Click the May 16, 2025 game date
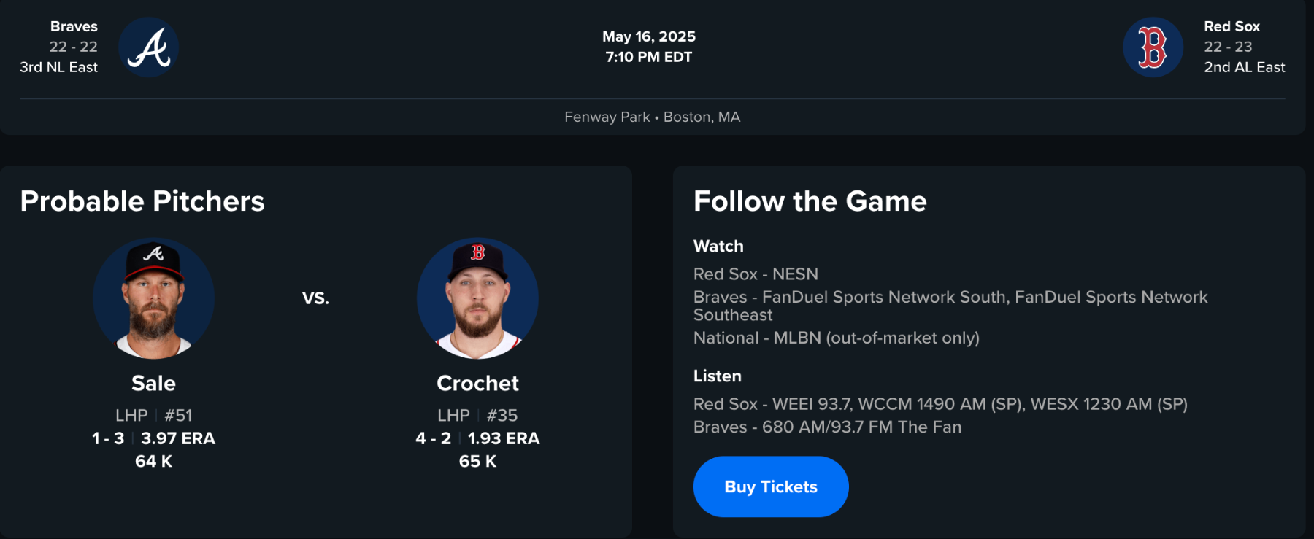The image size is (1314, 539). [x=648, y=36]
